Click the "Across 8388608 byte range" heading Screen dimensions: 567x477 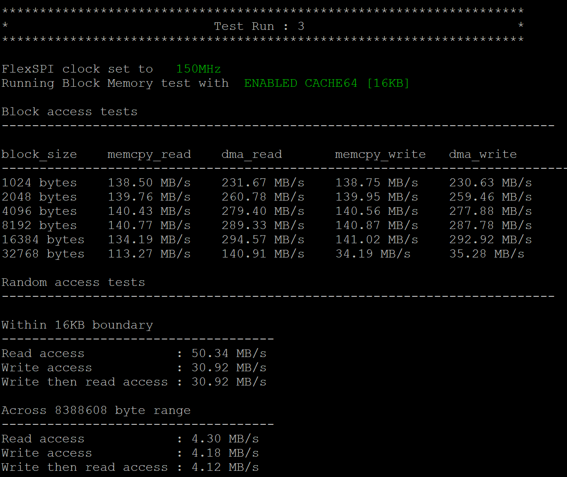pos(96,411)
